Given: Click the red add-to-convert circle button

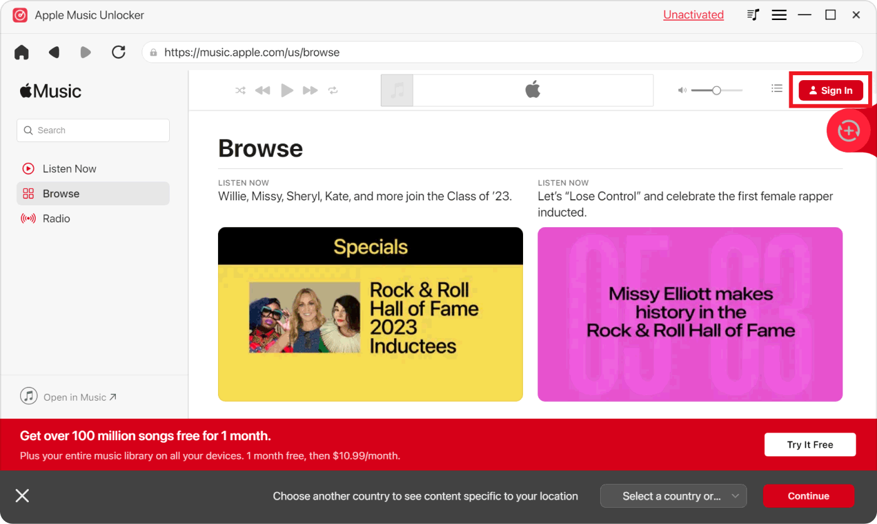Looking at the screenshot, I should point(849,130).
